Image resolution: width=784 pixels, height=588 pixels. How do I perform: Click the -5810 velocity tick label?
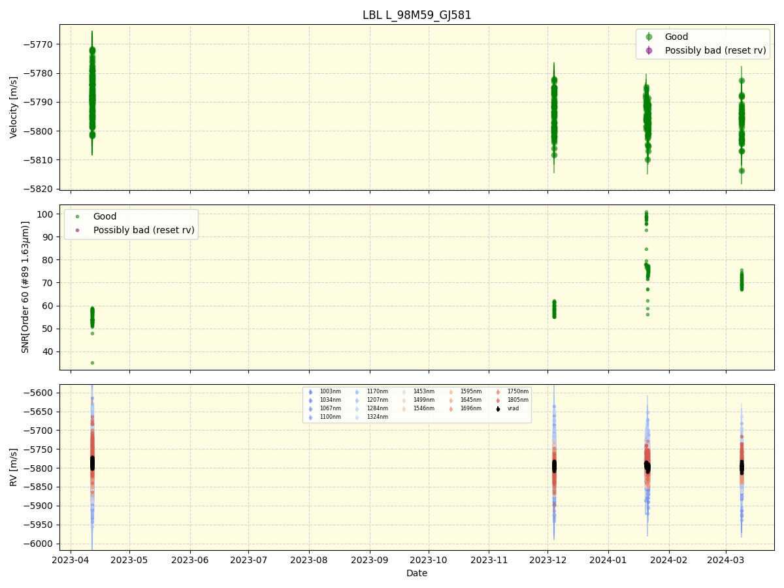point(40,160)
